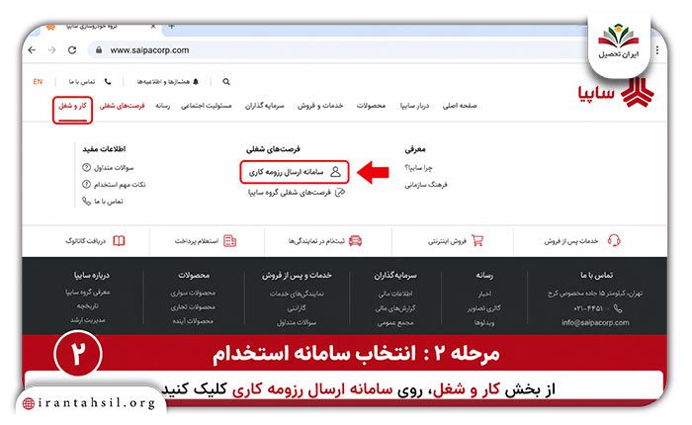Viewport: 692px width, 425px height.
Task: Open the فرصت‌های شغلی menu item
Action: click(123, 106)
